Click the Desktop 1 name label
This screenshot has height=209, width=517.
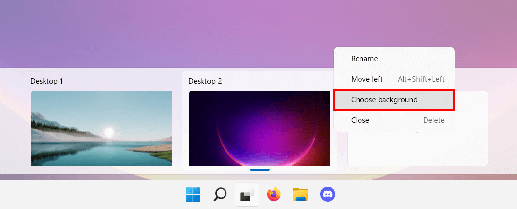(x=46, y=81)
